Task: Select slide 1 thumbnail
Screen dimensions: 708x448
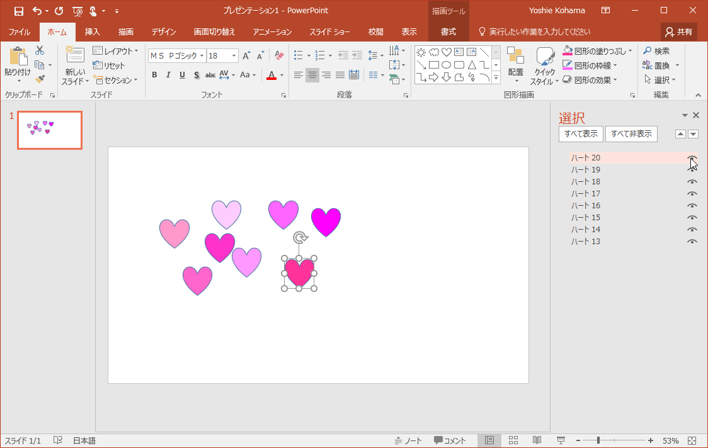Action: (50, 130)
